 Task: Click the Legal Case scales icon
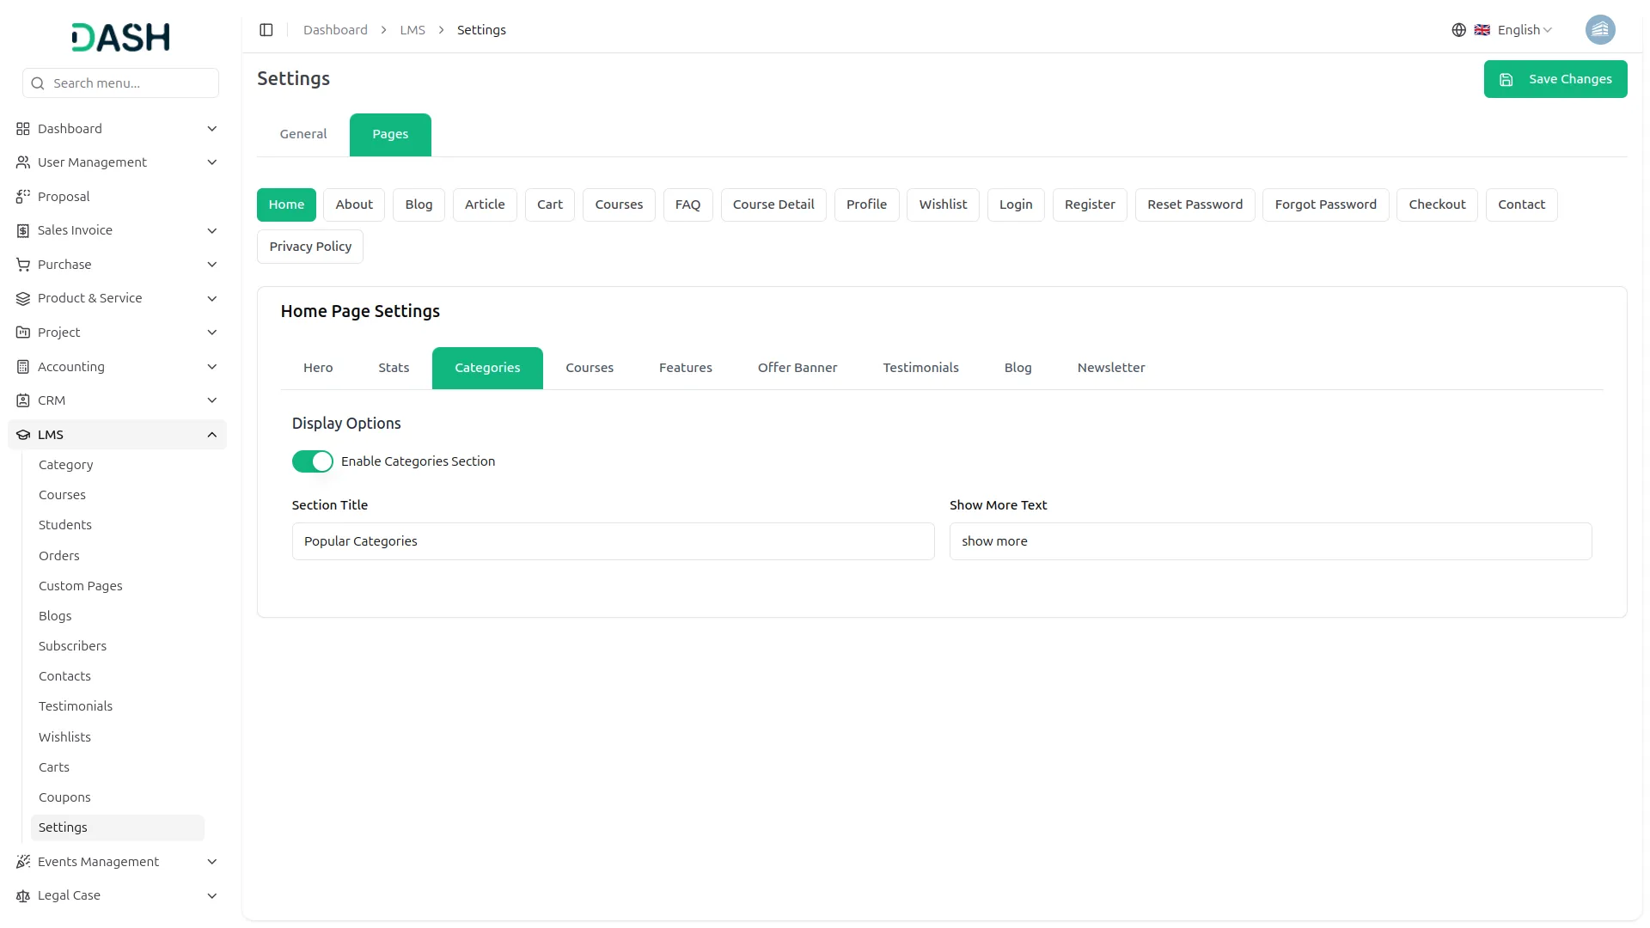(x=23, y=895)
